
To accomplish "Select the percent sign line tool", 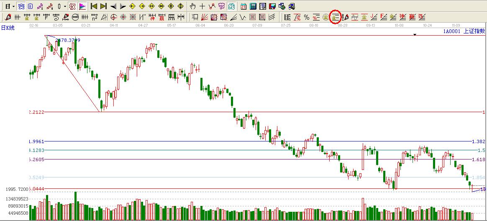I will (x=307, y=17).
